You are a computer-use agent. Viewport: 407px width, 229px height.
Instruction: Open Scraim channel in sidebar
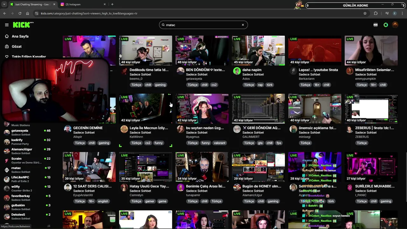click(27, 161)
